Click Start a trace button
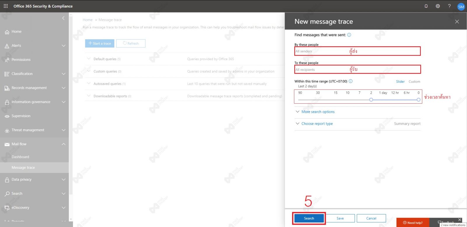This screenshot has width=467, height=227. pos(100,43)
